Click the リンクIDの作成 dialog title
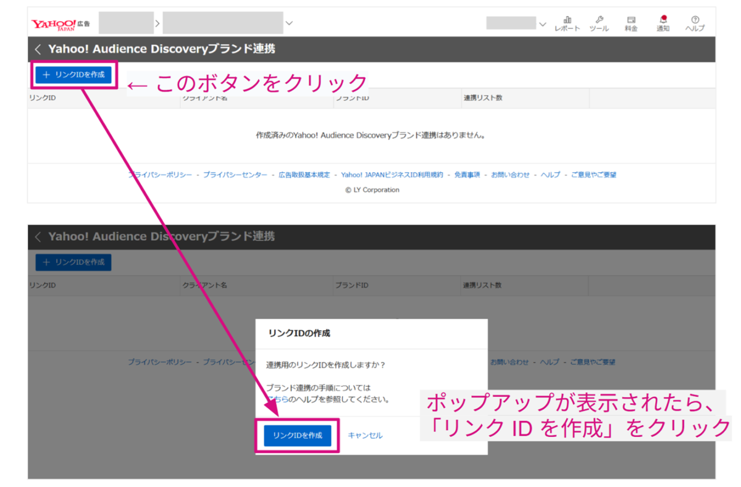The height and width of the screenshot is (487, 741). (299, 333)
